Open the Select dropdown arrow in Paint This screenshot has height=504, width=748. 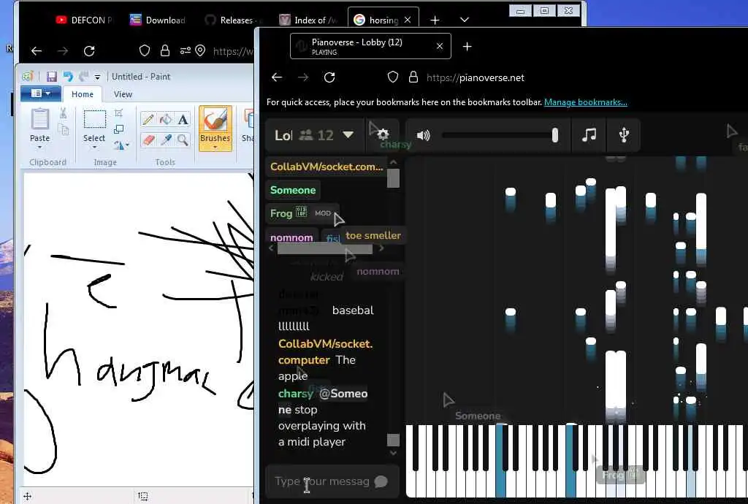tap(94, 148)
